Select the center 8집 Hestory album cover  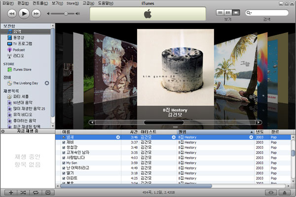(176, 67)
